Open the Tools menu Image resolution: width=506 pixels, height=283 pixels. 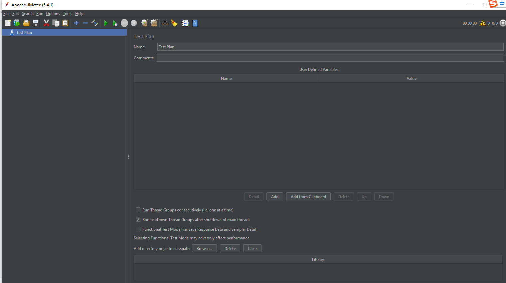point(68,14)
